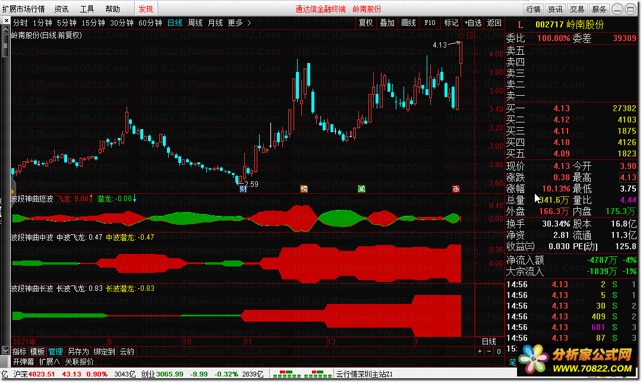Click the small yellow arrow at chart left edge
643x383 pixels.
pos(12,191)
